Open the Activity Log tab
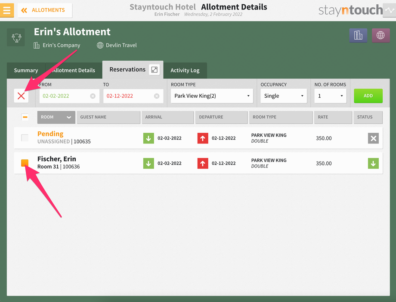This screenshot has width=396, height=302. pos(185,70)
